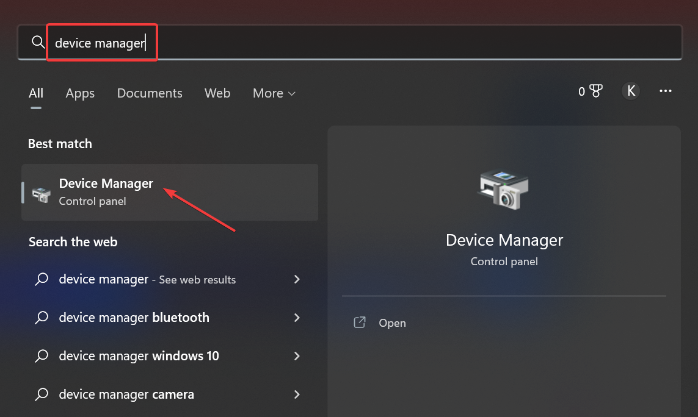Screen dimensions: 698x417
Task: Expand device manager camera suggestion chevron
Action: pyautogui.click(x=297, y=394)
